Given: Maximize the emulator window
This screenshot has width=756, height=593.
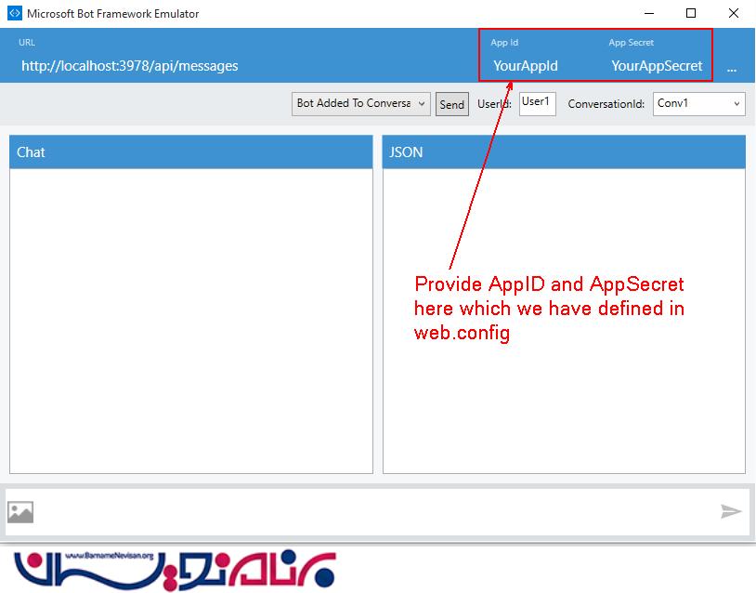Looking at the screenshot, I should point(691,13).
